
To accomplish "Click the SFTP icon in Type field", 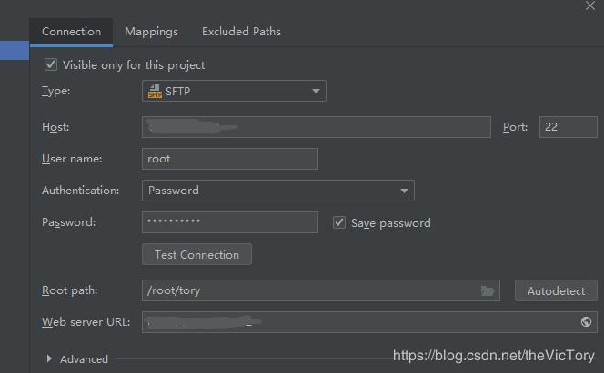I will pyautogui.click(x=155, y=91).
